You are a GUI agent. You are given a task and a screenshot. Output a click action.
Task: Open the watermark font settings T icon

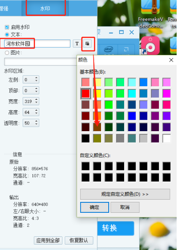pyautogui.click(x=77, y=44)
